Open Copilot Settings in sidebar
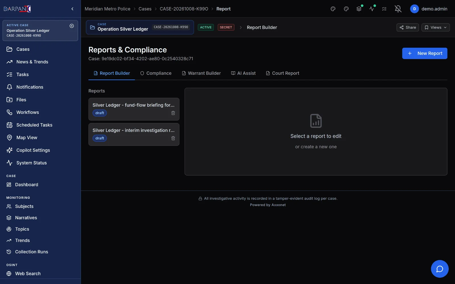The height and width of the screenshot is (284, 455). click(x=40, y=150)
